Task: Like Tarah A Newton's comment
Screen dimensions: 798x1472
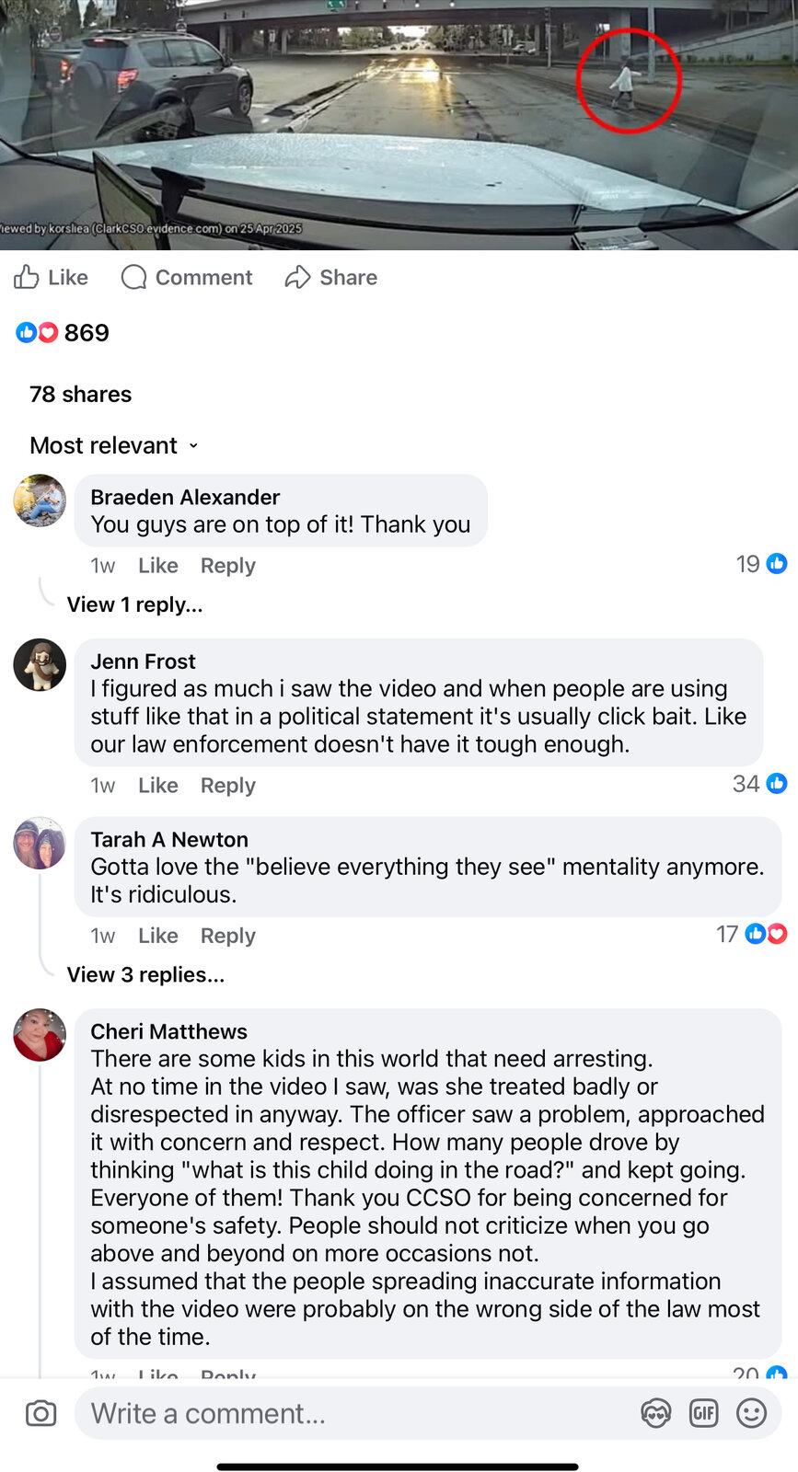Action: point(157,936)
